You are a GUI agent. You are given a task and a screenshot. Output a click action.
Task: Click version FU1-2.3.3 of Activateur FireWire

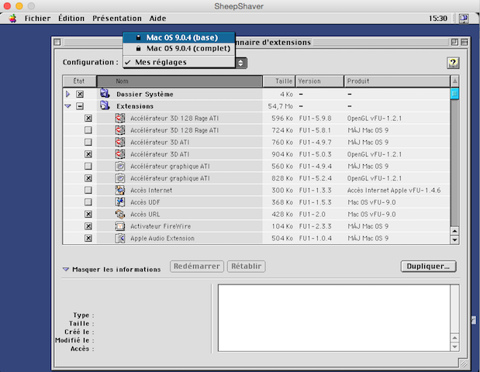[315, 226]
